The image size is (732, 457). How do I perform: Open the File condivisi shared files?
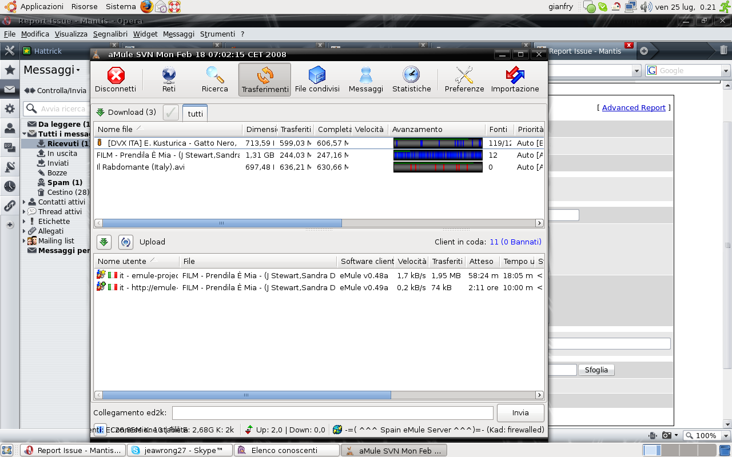coord(317,79)
